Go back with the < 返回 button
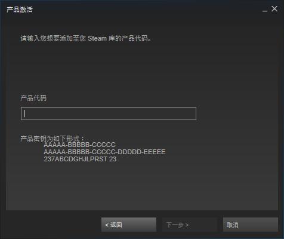Screen dimensions: 284x239 point(129,225)
